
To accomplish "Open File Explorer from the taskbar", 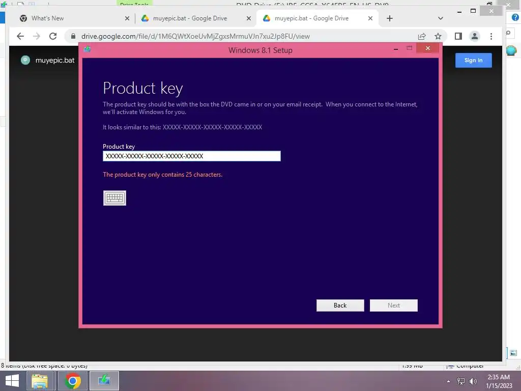I will (x=39, y=381).
